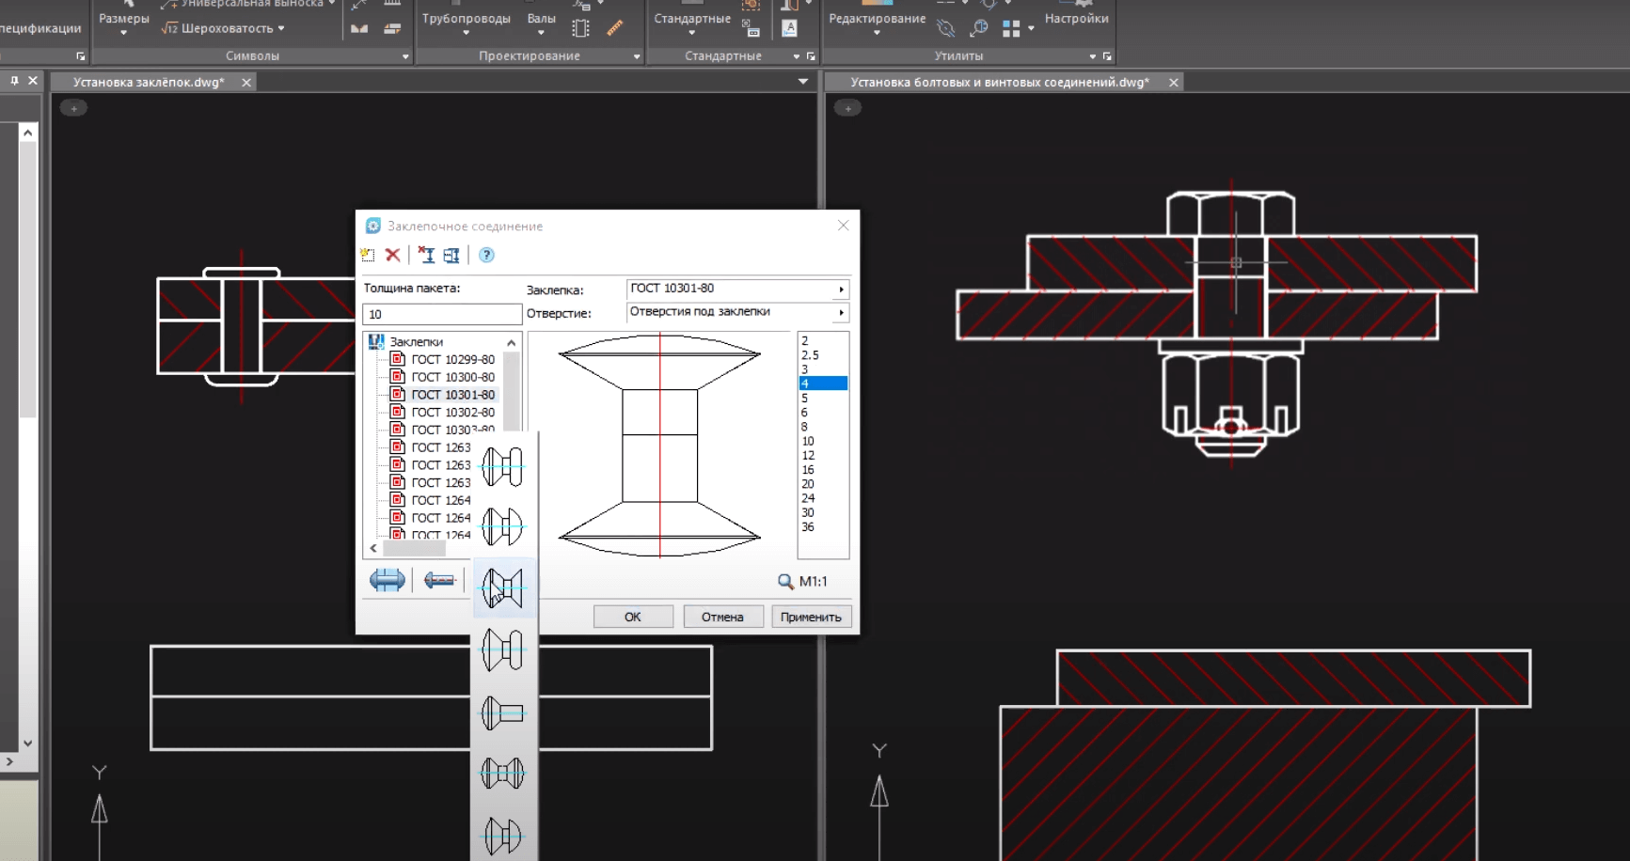Expand the Проектирование panel arrow

pyautogui.click(x=637, y=56)
